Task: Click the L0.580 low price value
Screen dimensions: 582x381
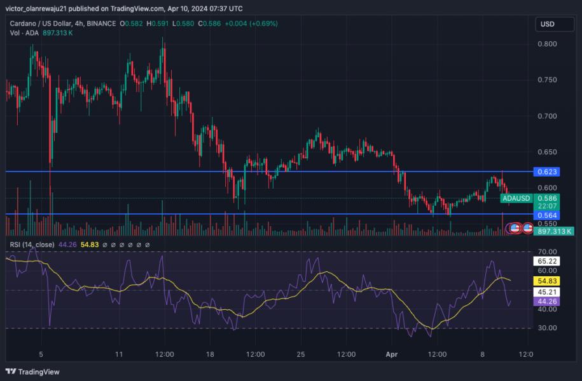Action: click(183, 23)
